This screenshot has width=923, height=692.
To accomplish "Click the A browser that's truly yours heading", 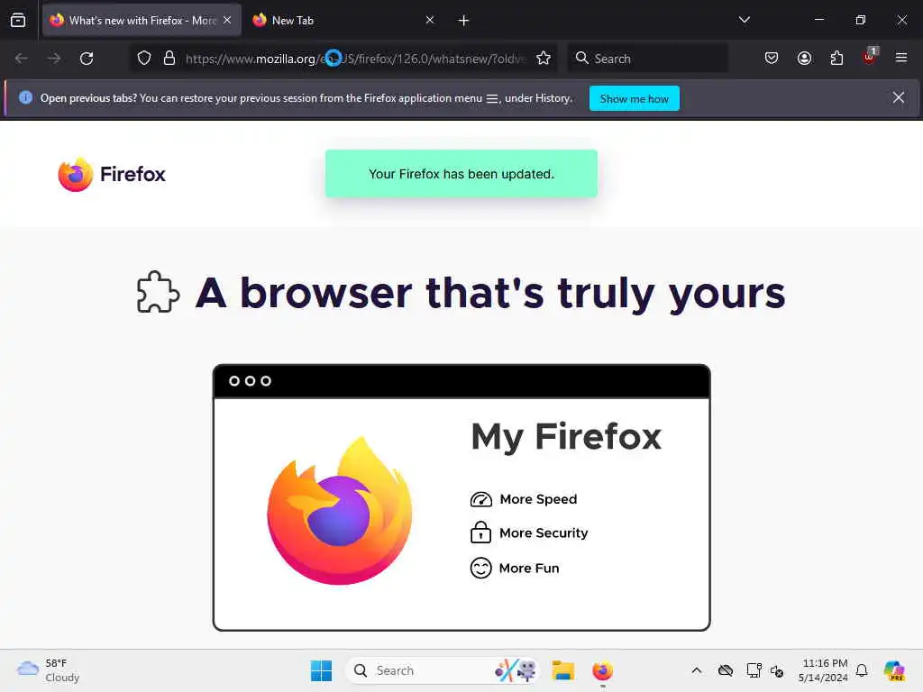I will coord(489,293).
